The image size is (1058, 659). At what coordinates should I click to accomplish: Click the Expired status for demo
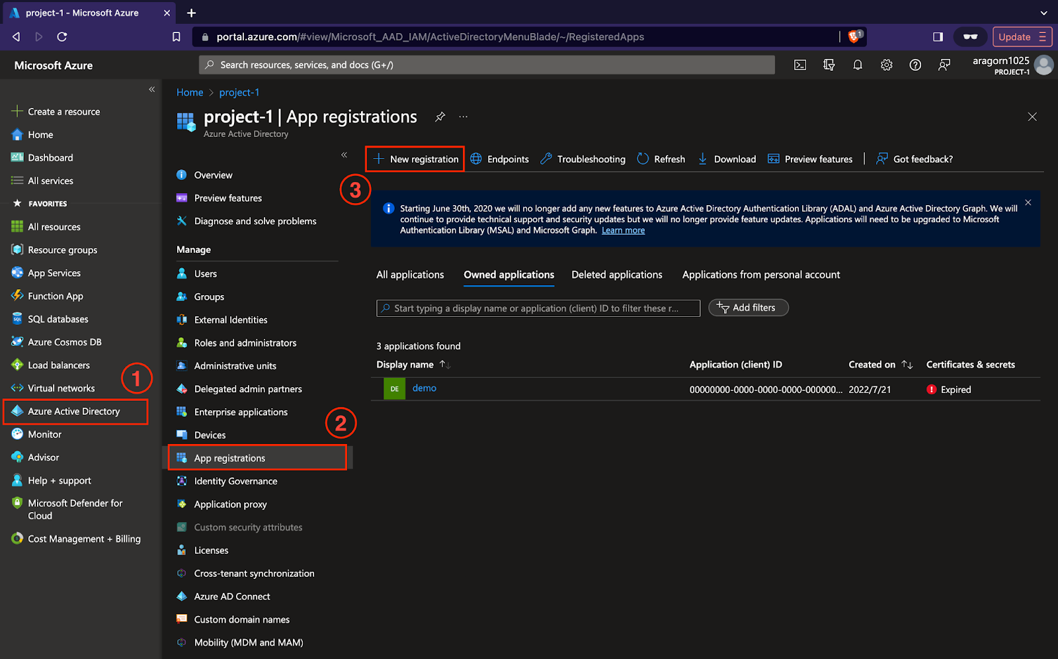click(x=949, y=390)
